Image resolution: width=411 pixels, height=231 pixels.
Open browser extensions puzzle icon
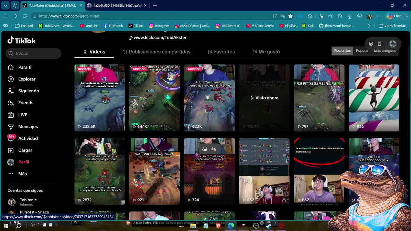310,16
